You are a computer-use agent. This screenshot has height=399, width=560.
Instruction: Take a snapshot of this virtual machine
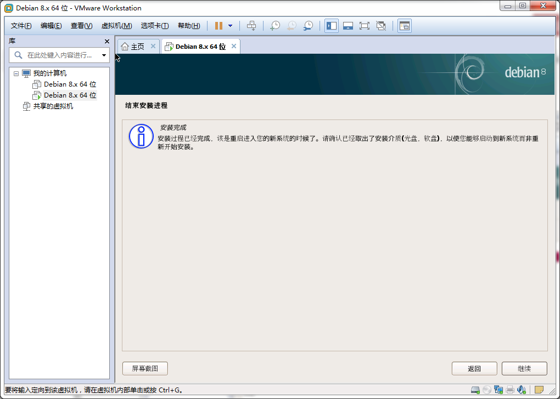pyautogui.click(x=275, y=26)
